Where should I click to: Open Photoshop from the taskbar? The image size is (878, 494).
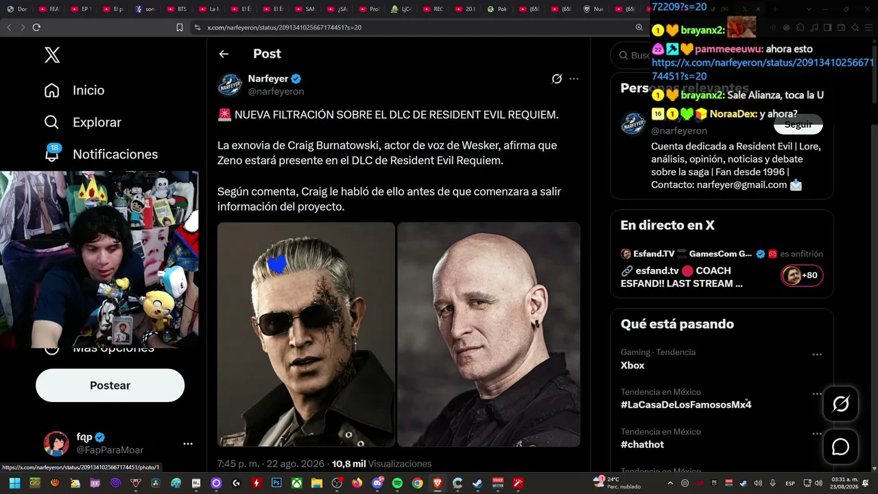[276, 483]
